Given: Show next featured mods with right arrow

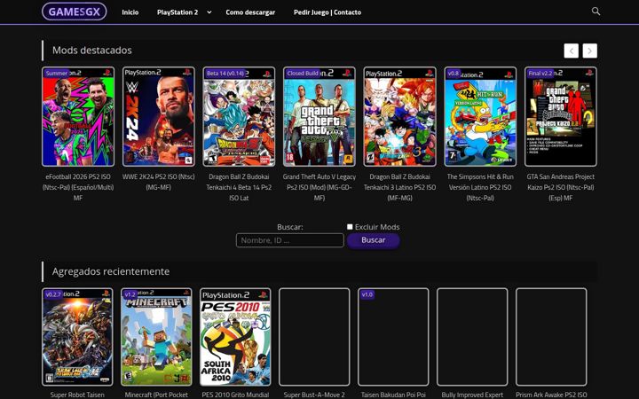Looking at the screenshot, I should pos(589,51).
